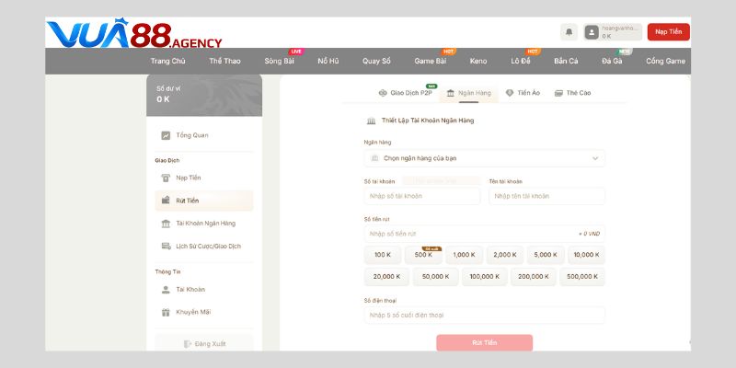Click the bank dropdown chevron arrow
Image resolution: width=736 pixels, height=368 pixels.
(x=595, y=158)
